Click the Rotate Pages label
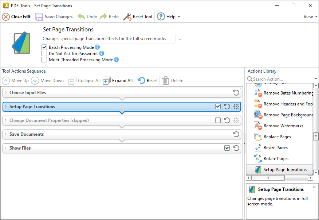Image resolution: width=319 pixels, height=220 pixels. pos(276,159)
